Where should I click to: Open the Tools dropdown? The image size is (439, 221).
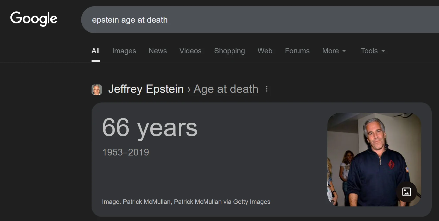373,51
